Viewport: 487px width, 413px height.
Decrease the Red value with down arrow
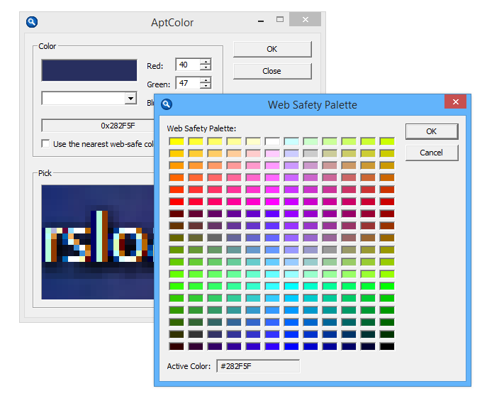coord(206,67)
